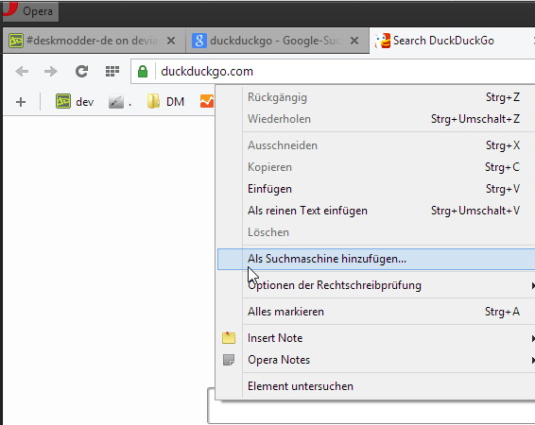Image resolution: width=535 pixels, height=425 pixels.
Task: Select Löschen menu entry
Action: (376, 232)
